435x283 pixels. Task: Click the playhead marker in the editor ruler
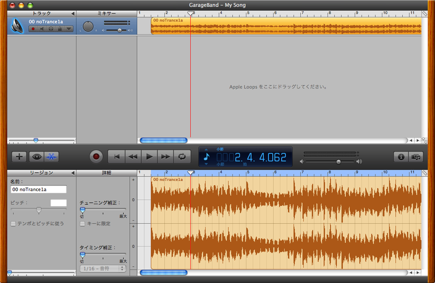point(190,173)
